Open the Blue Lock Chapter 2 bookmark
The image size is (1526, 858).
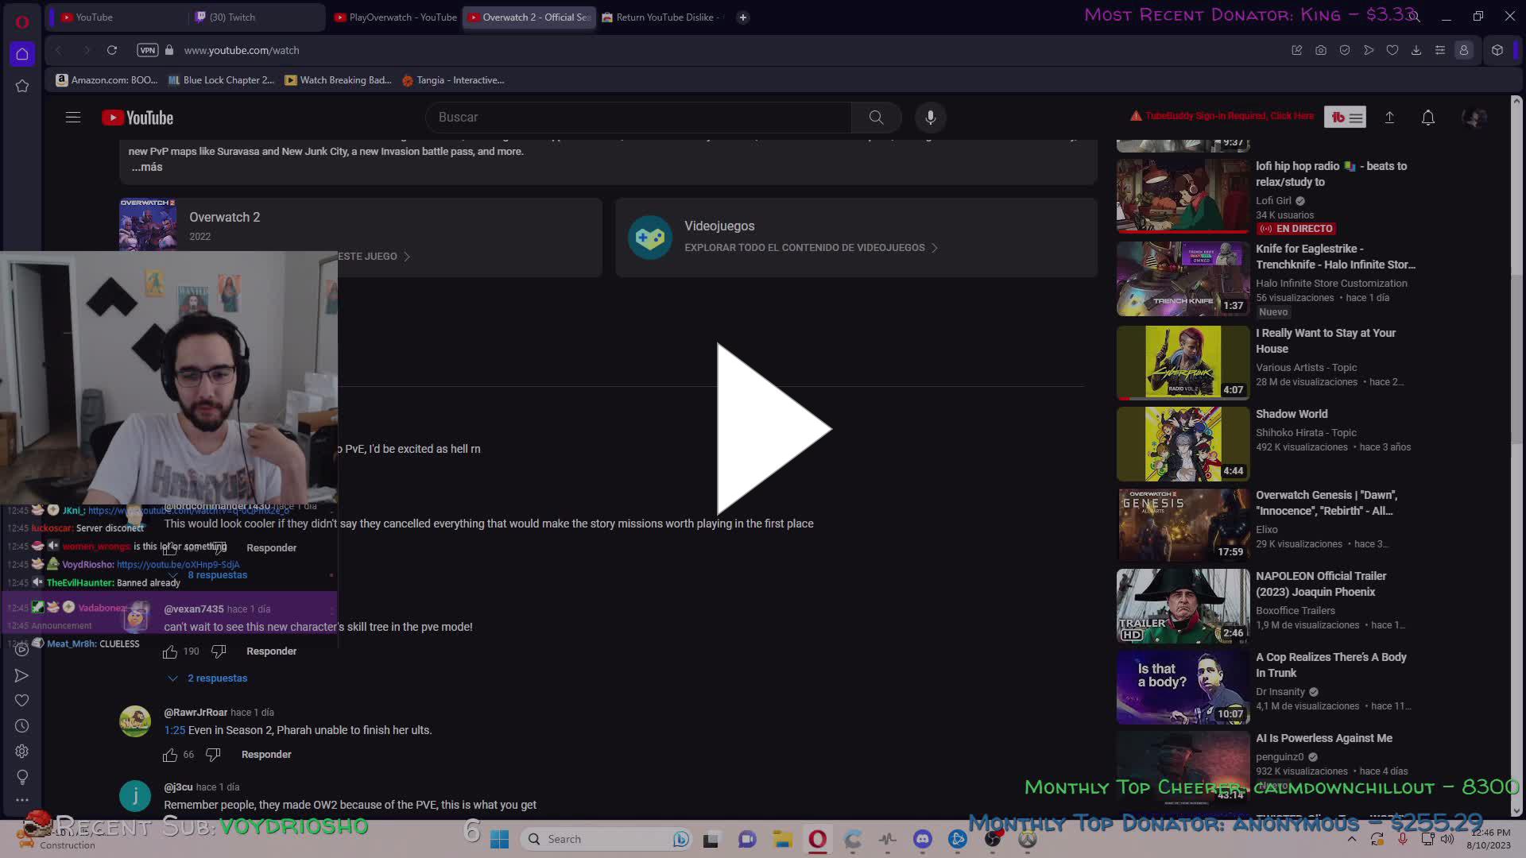tap(221, 79)
